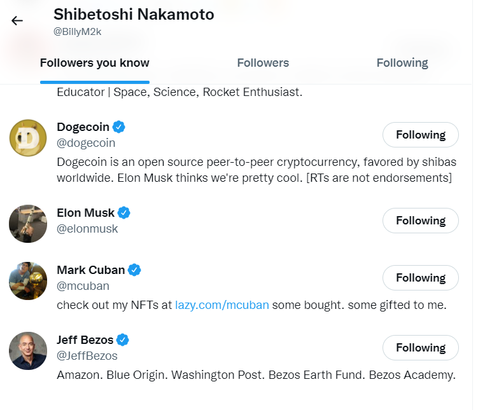Image resolution: width=478 pixels, height=410 pixels.
Task: Switch to Followers you know tab
Action: click(95, 63)
